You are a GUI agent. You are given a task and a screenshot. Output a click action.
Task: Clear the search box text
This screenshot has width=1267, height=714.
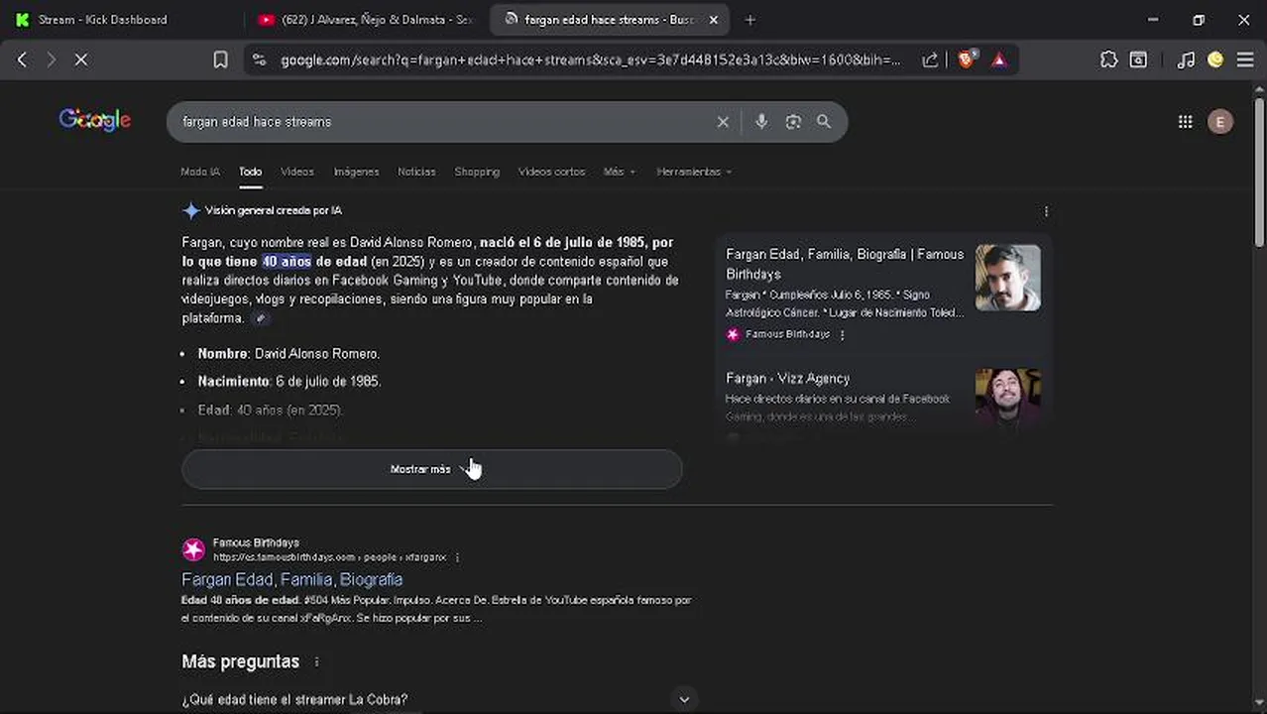[x=723, y=122]
